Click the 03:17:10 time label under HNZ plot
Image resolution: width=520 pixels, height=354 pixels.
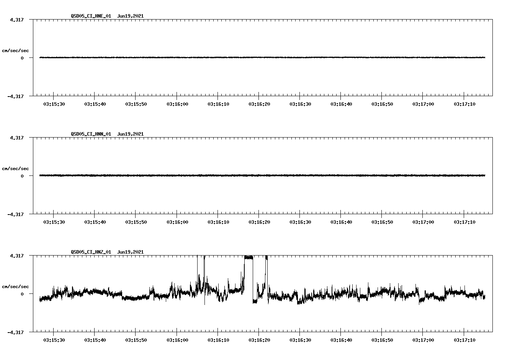[x=464, y=340]
